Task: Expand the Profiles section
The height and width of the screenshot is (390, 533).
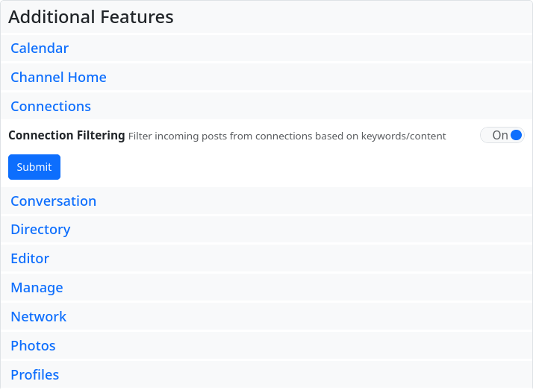Action: [34, 375]
